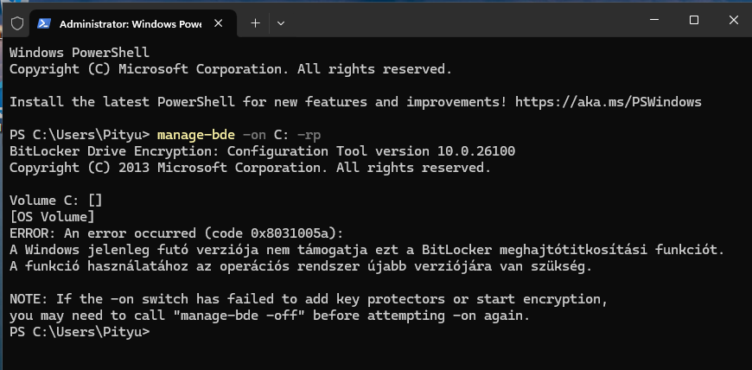The width and height of the screenshot is (752, 370).
Task: Click the "[OS Volume]" output line
Action: click(x=52, y=217)
